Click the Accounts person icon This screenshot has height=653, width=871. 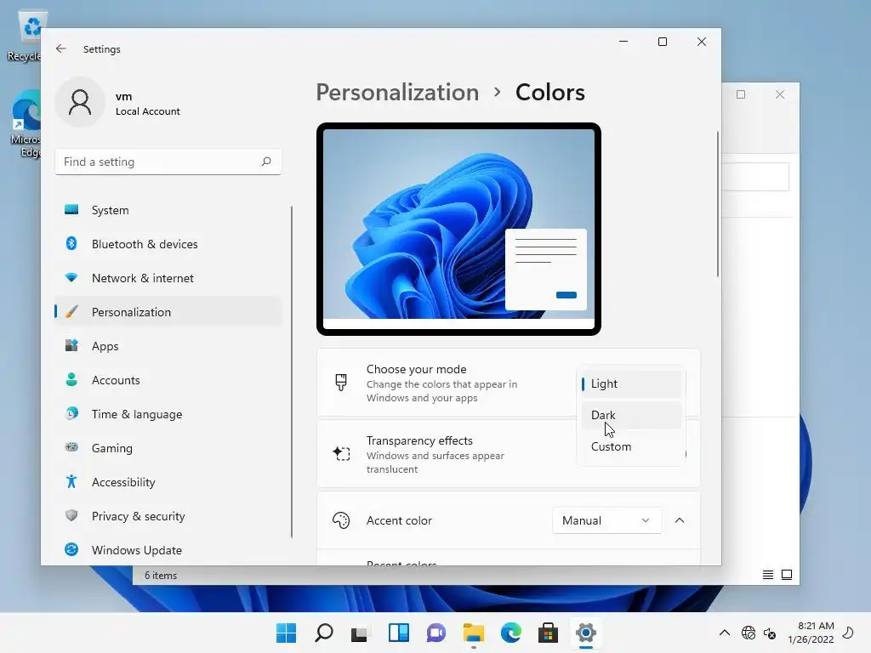coord(71,379)
